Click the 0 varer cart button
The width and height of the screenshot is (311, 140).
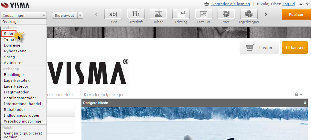[x=259, y=48]
